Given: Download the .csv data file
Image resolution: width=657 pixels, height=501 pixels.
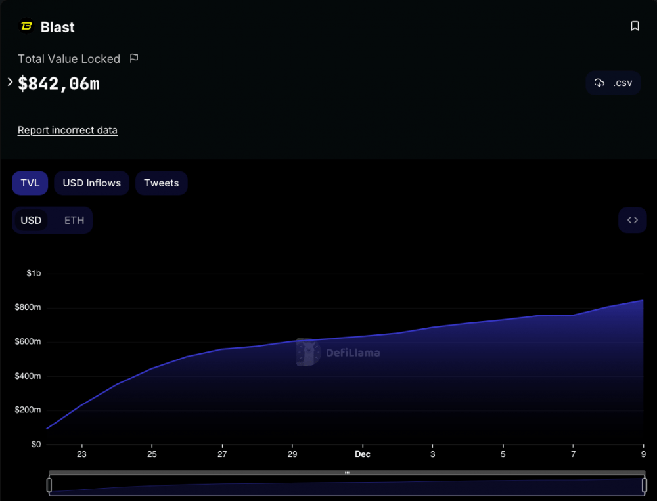Looking at the screenshot, I should tap(613, 83).
